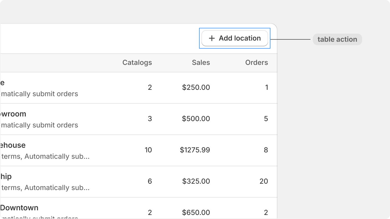Click the $250.00 sales cell
The height and width of the screenshot is (219, 390).
[196, 87]
